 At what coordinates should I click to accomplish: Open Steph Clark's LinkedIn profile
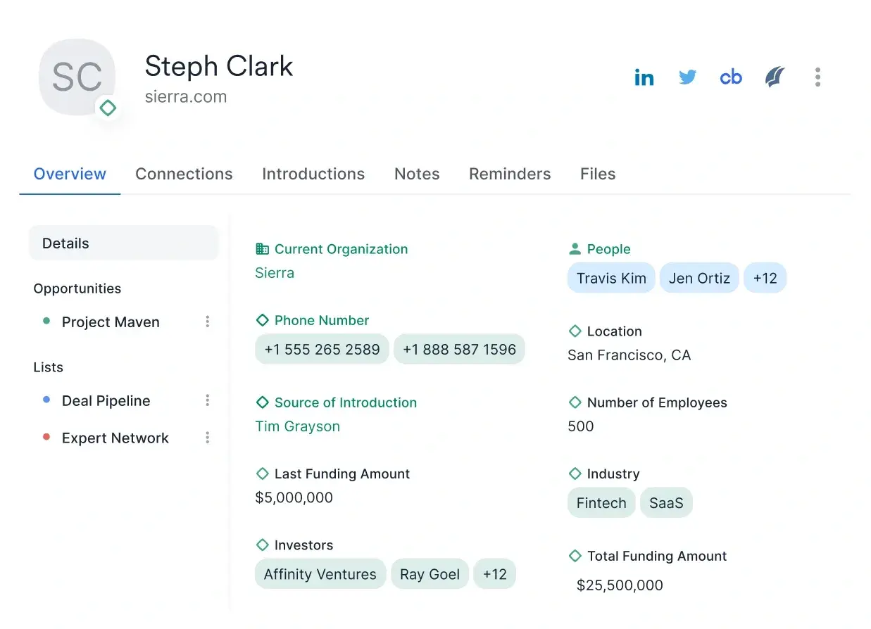pos(644,77)
